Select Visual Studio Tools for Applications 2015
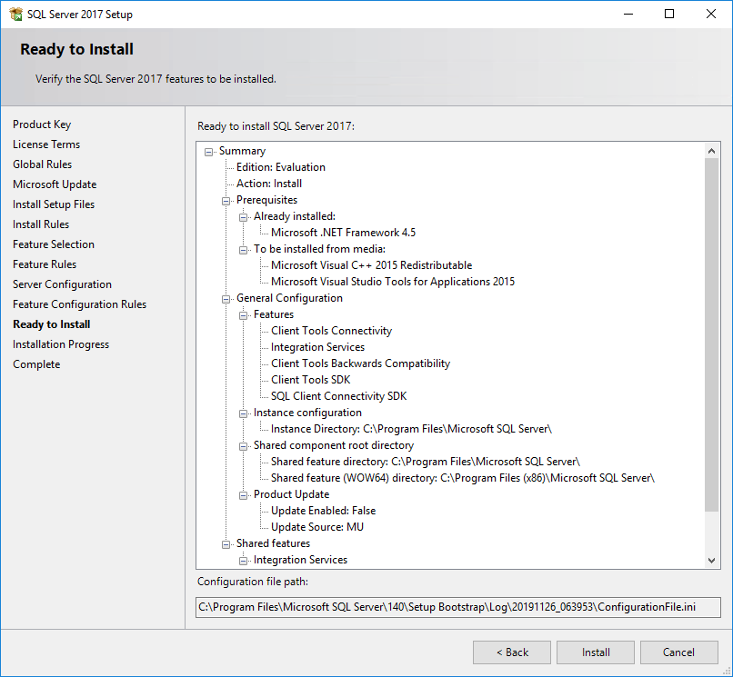The height and width of the screenshot is (677, 733). 393,282
